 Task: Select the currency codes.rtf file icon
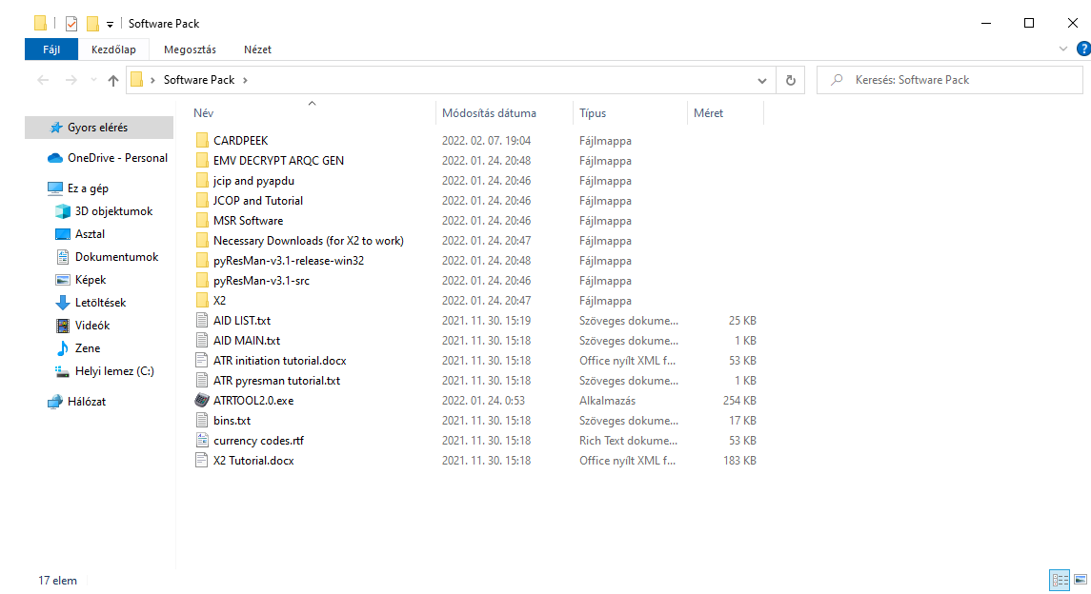coord(202,441)
